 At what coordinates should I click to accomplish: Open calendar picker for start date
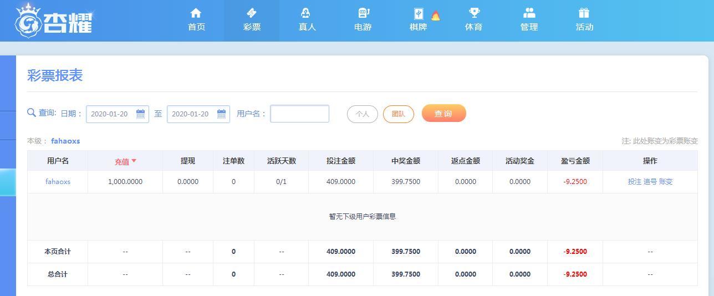tap(141, 114)
